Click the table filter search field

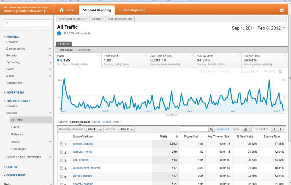(x=194, y=129)
